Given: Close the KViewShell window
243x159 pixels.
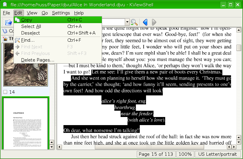Looking at the screenshot, I should click(238, 5).
